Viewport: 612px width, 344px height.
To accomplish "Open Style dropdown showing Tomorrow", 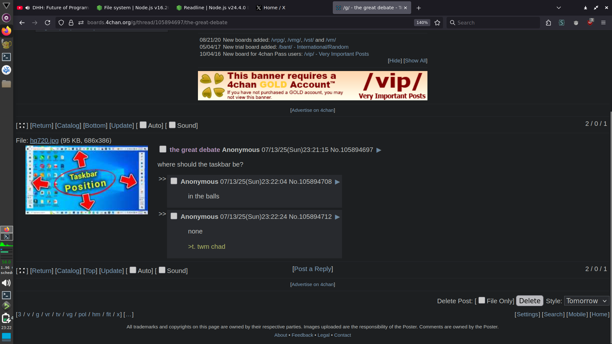I will [x=586, y=301].
